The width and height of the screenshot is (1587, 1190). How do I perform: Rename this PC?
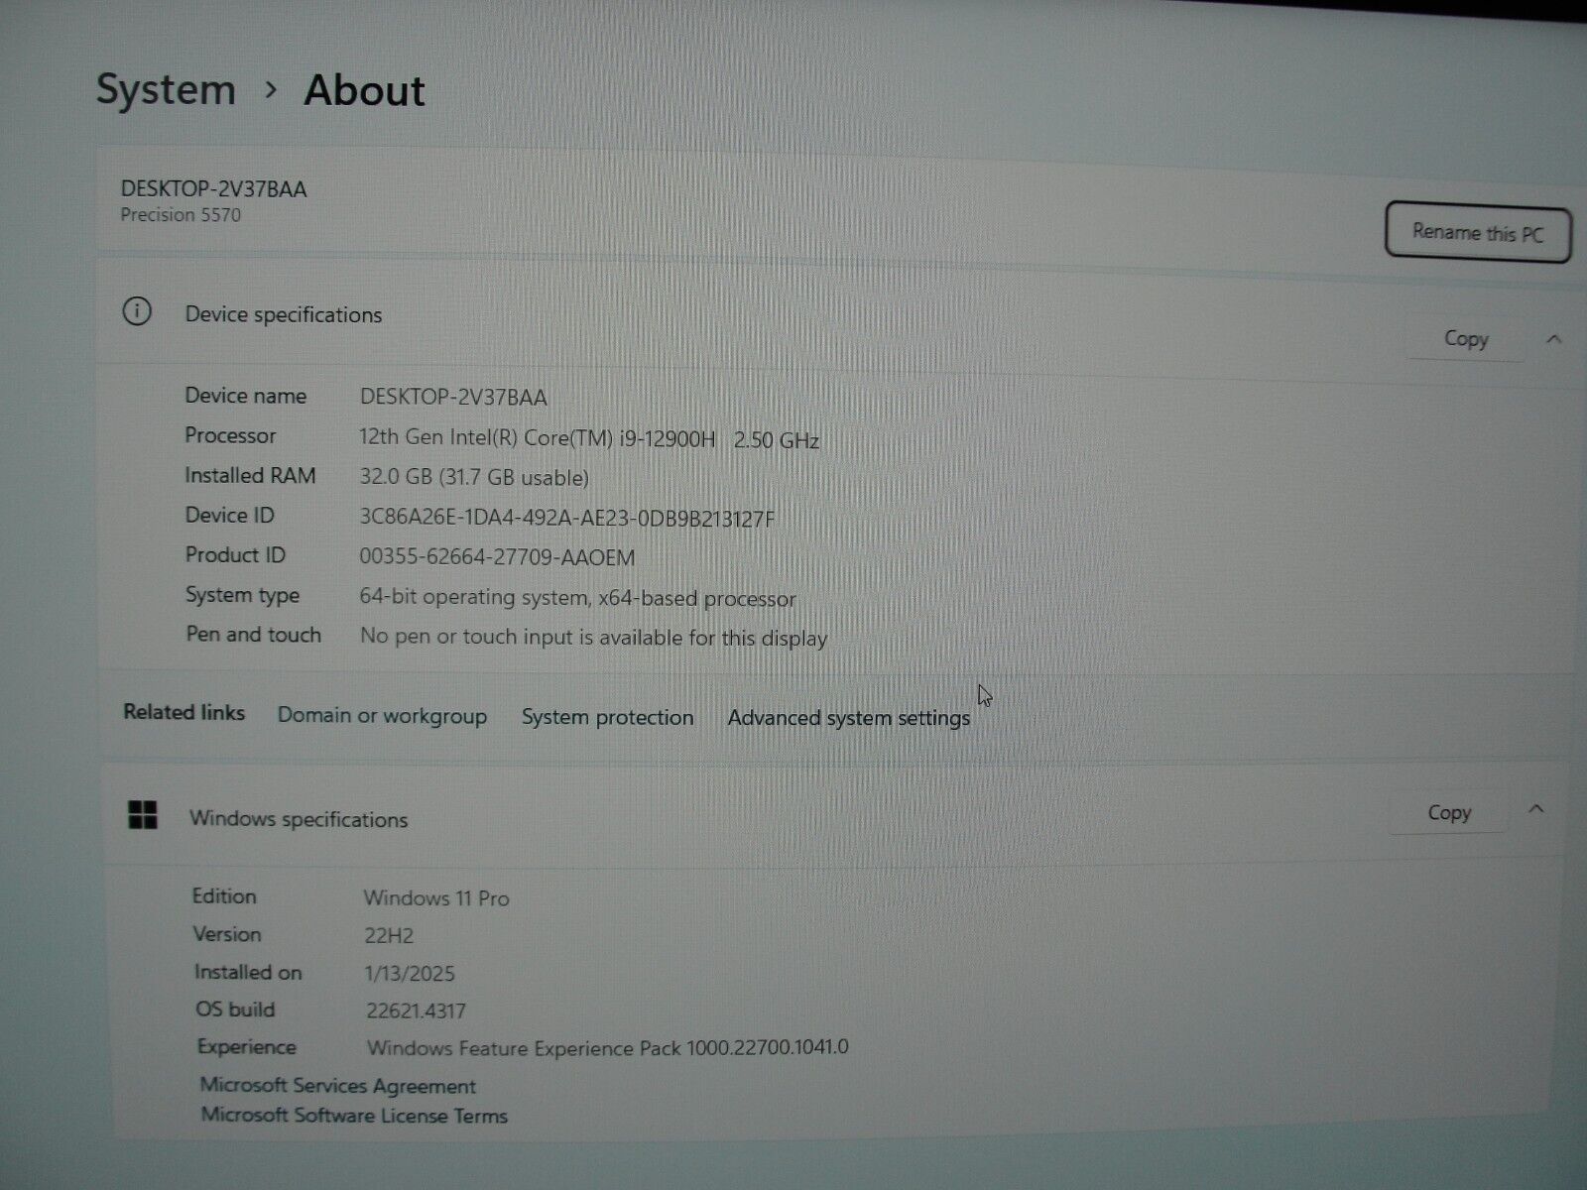[1478, 233]
